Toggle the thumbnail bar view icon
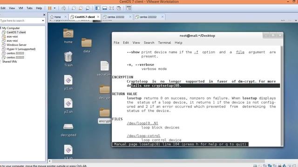Viewport: 298px width, 167px height. pos(105,8)
